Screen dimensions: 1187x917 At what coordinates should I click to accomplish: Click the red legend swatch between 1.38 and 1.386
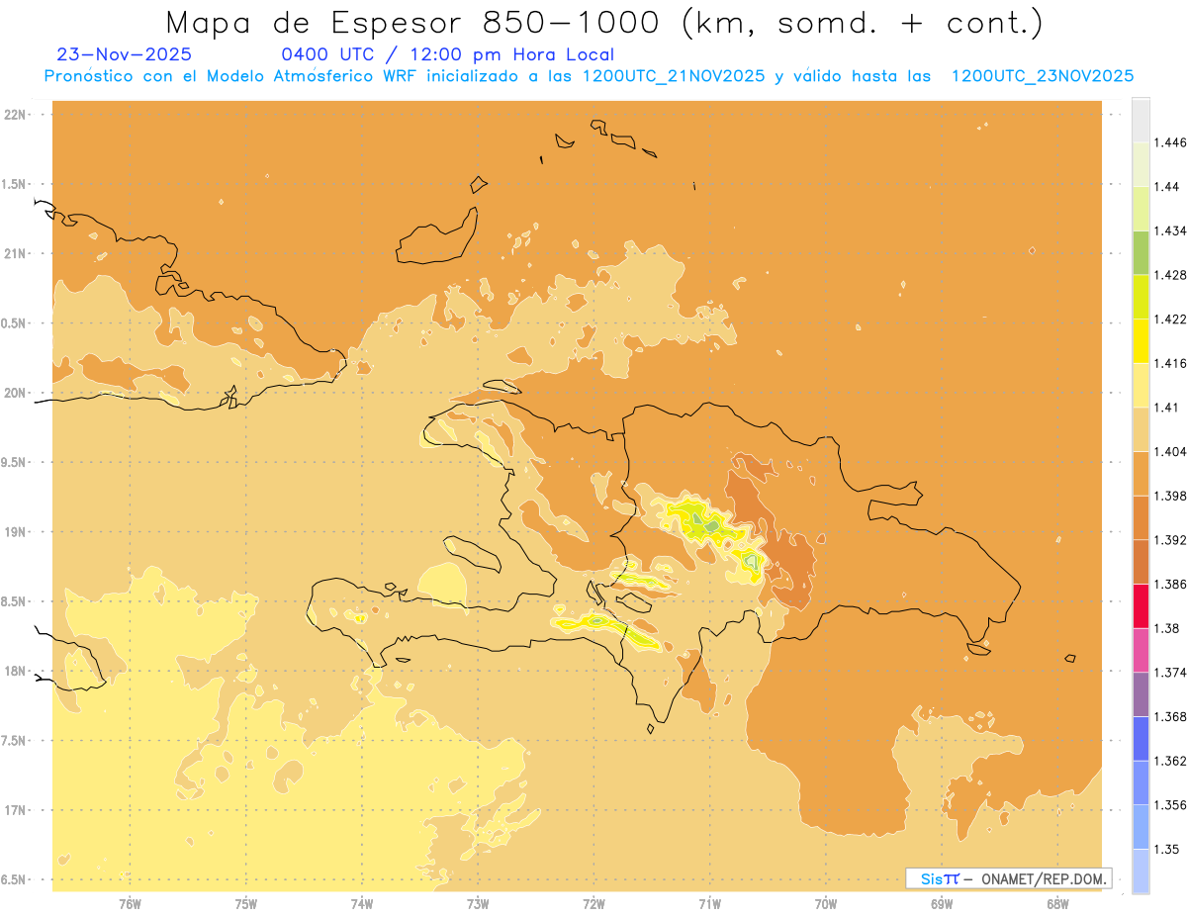pos(1141,605)
